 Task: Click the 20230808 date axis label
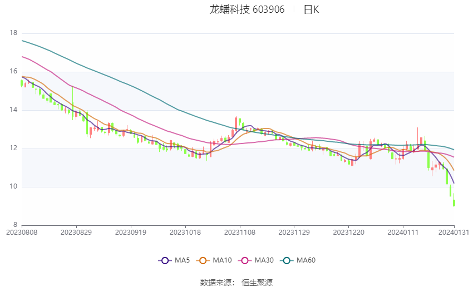click(x=22, y=232)
